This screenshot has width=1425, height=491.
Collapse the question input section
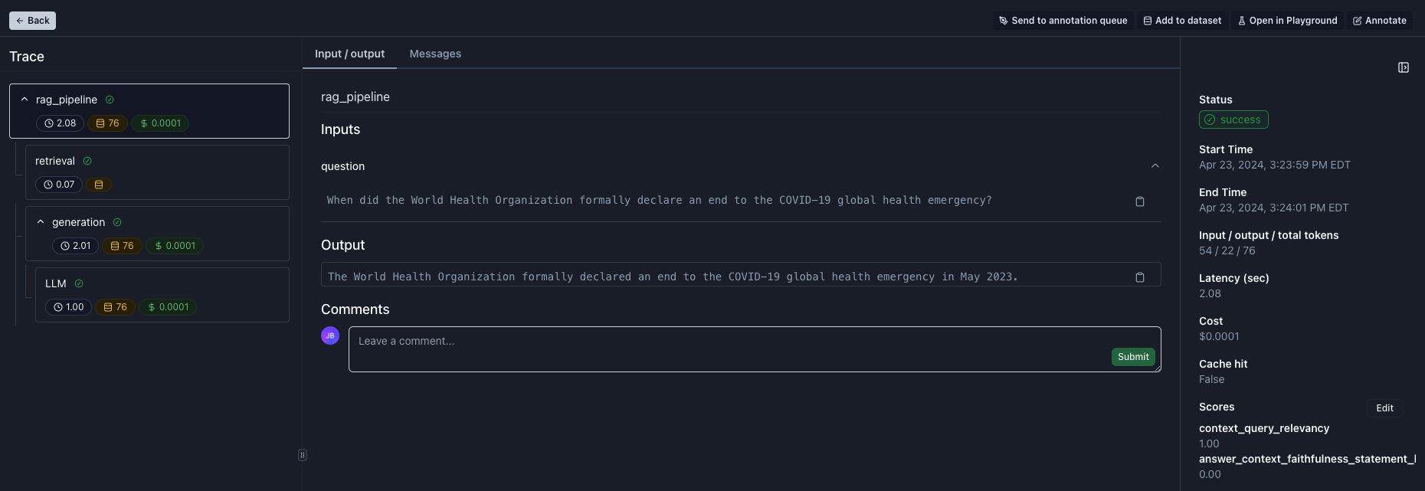click(1155, 165)
